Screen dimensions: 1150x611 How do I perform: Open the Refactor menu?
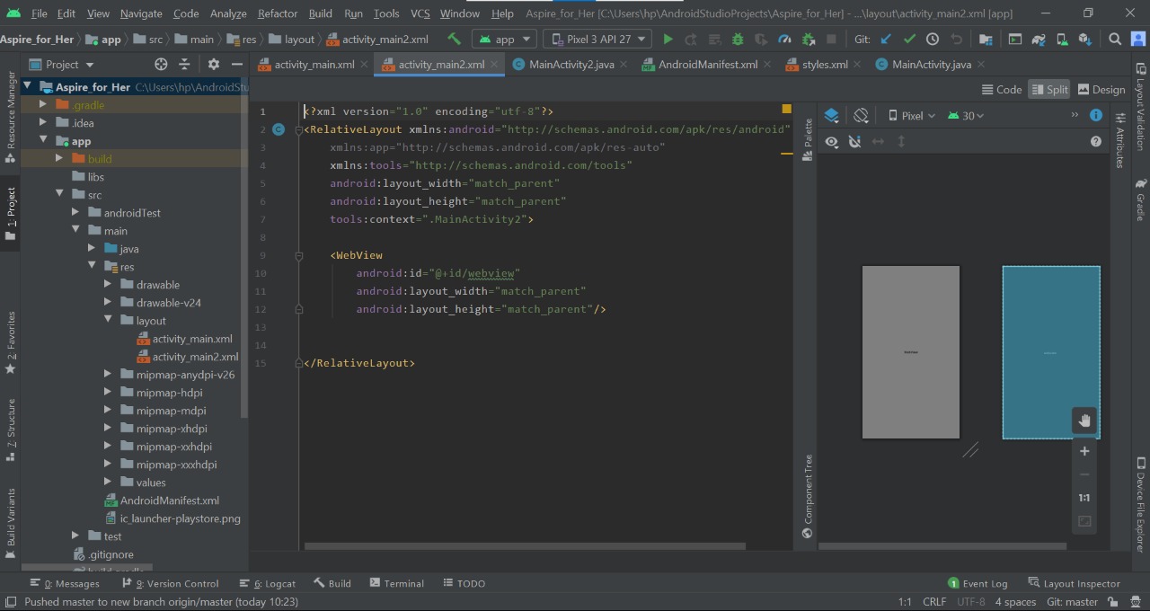(277, 13)
